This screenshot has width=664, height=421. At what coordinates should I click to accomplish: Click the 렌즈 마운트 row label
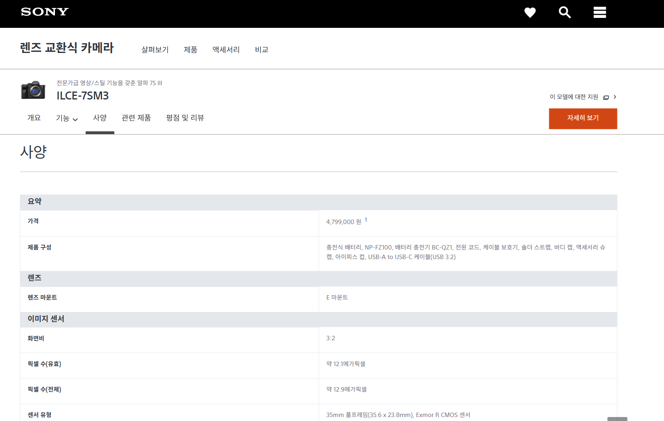tap(42, 298)
